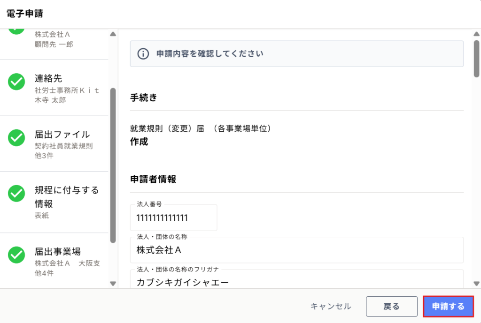Click the 法人・団体の名称のフリガナ field

297,279
